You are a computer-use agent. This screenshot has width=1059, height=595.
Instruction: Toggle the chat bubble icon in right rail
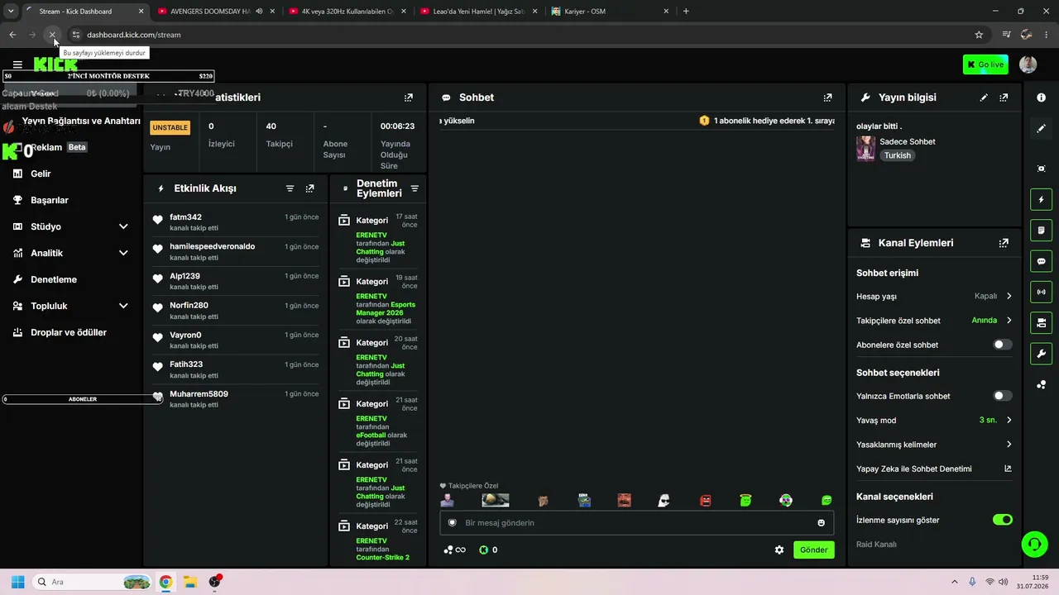coord(1041,261)
